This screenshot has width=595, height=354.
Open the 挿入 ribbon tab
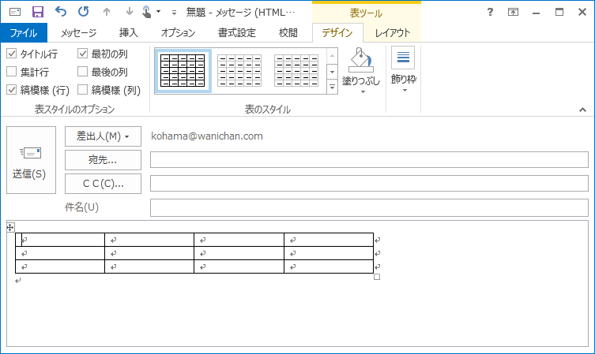(128, 32)
